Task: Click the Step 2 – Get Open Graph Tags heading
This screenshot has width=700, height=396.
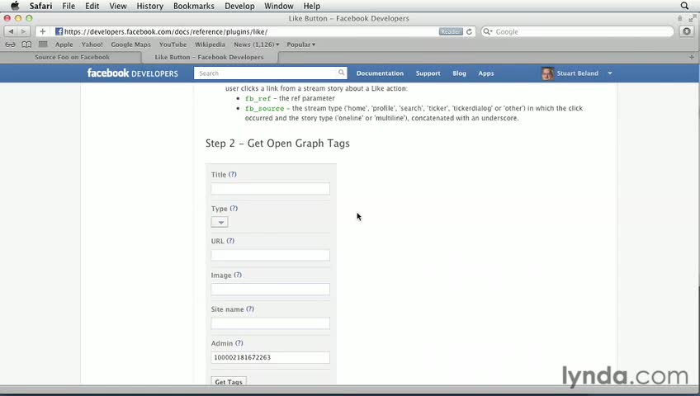Action: (277, 144)
